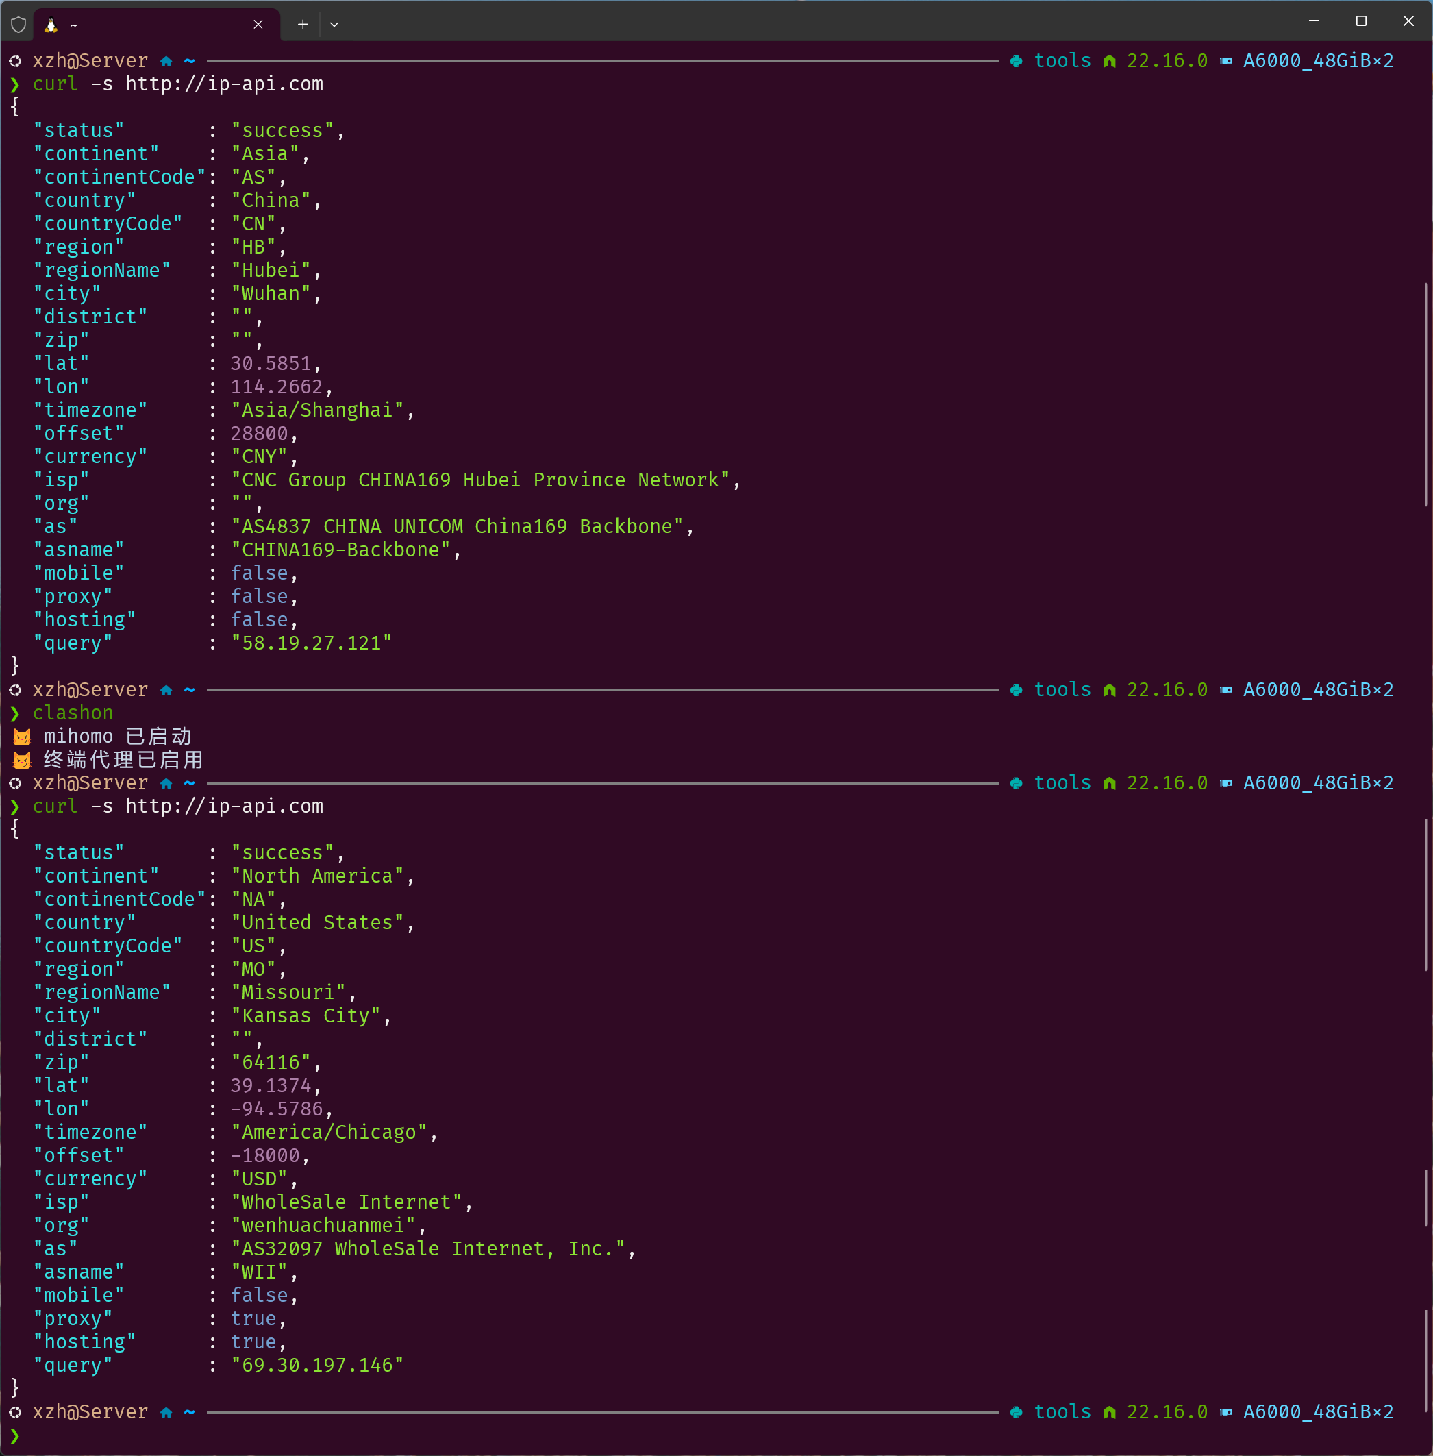Screen dimensions: 1433x1456
Task: Minimize the terminal window
Action: point(1314,21)
